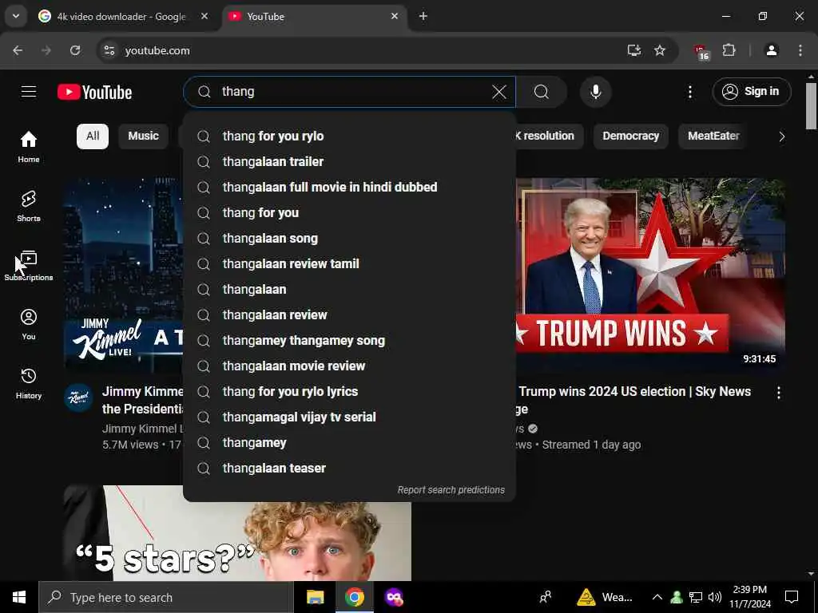Click the magnifier search button
818x613 pixels.
point(541,93)
